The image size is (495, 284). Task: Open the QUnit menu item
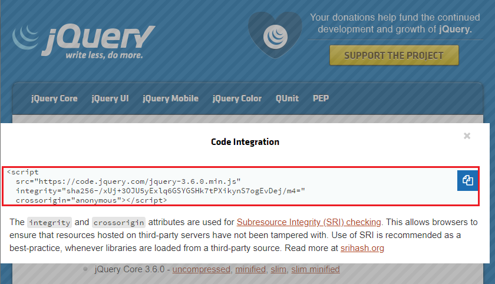(287, 98)
